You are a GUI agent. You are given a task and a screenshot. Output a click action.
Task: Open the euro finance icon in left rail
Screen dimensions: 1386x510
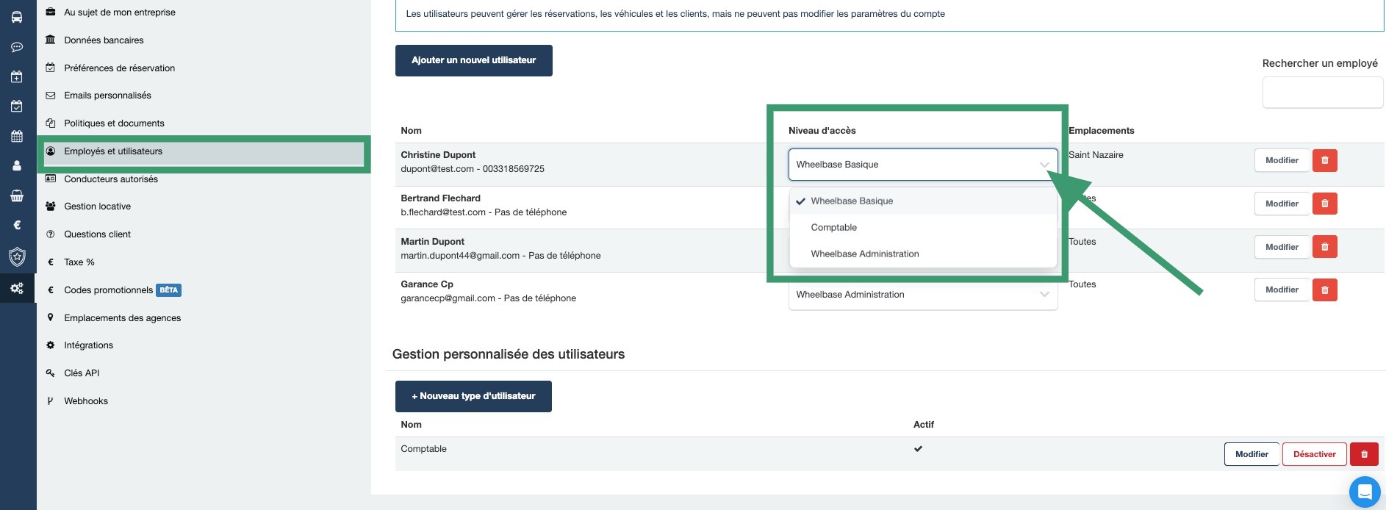pos(17,226)
